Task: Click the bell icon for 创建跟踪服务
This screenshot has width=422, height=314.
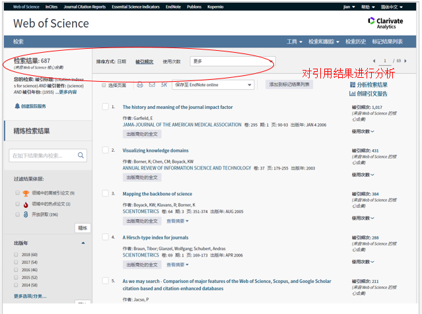Action: click(x=17, y=106)
